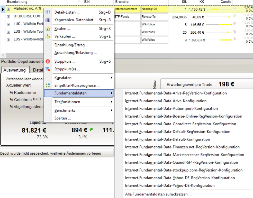
Task: Expand the DT.BOERSE COM. row
Action: click(8, 17)
